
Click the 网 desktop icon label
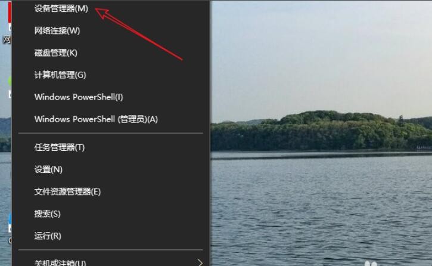[7, 39]
